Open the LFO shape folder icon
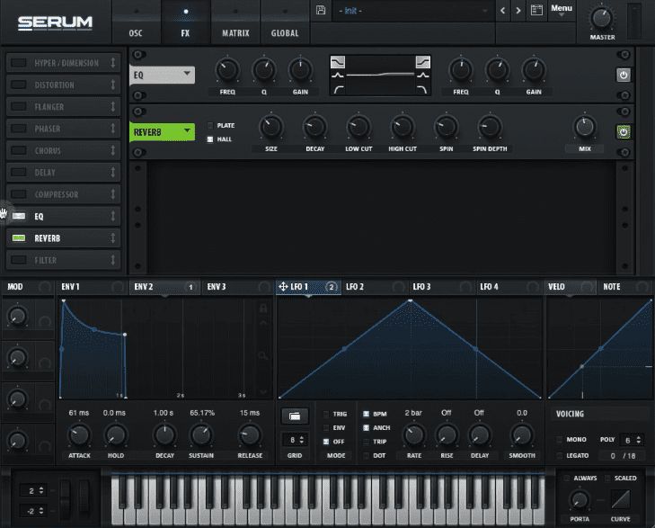 tap(295, 416)
